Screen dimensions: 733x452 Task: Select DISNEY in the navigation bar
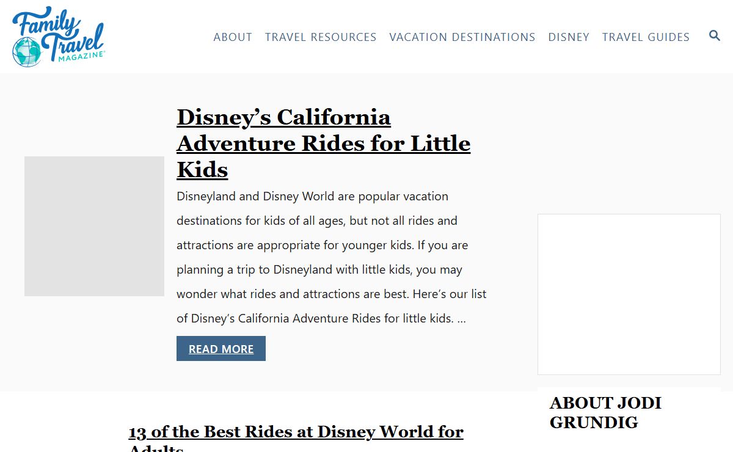tap(569, 37)
